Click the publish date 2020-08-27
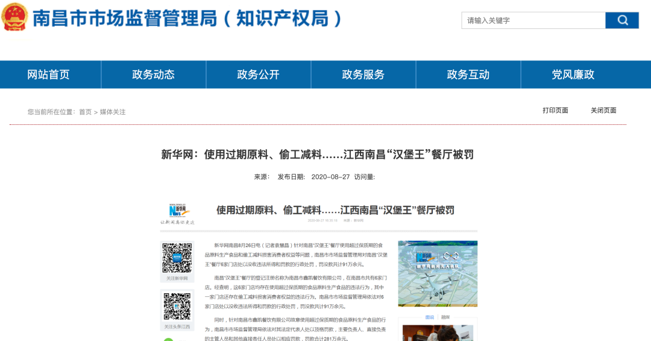This screenshot has height=341, width=651. [330, 177]
